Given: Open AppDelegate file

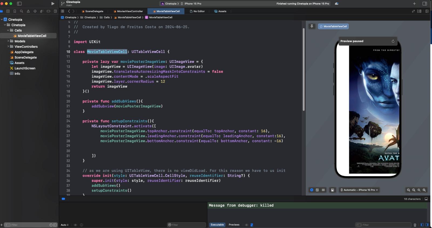Looking at the screenshot, I should [24, 52].
